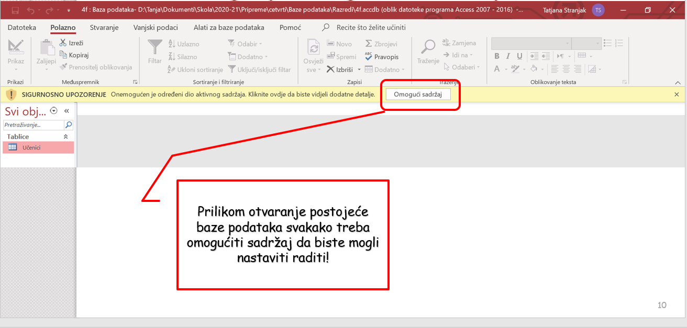Click the Omogući sadržaj button
This screenshot has height=328, width=687.
tap(418, 94)
